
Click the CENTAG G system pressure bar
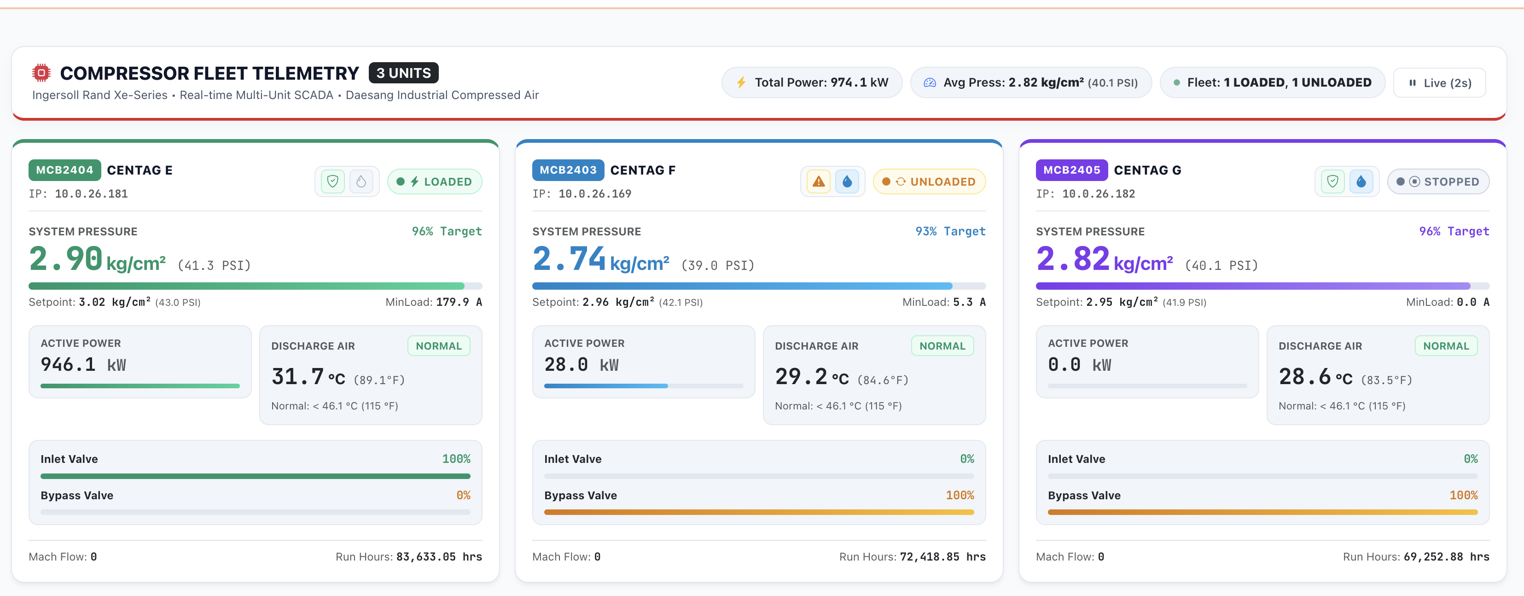pyautogui.click(x=1262, y=286)
